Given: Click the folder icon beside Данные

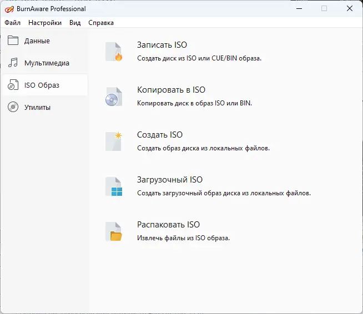Looking at the screenshot, I should 13,40.
